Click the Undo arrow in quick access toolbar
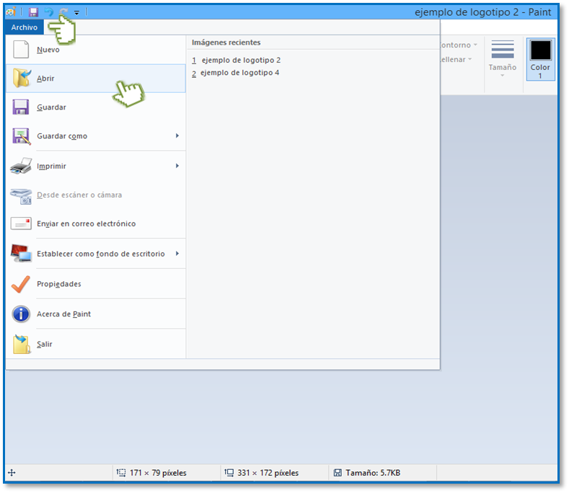 click(48, 12)
